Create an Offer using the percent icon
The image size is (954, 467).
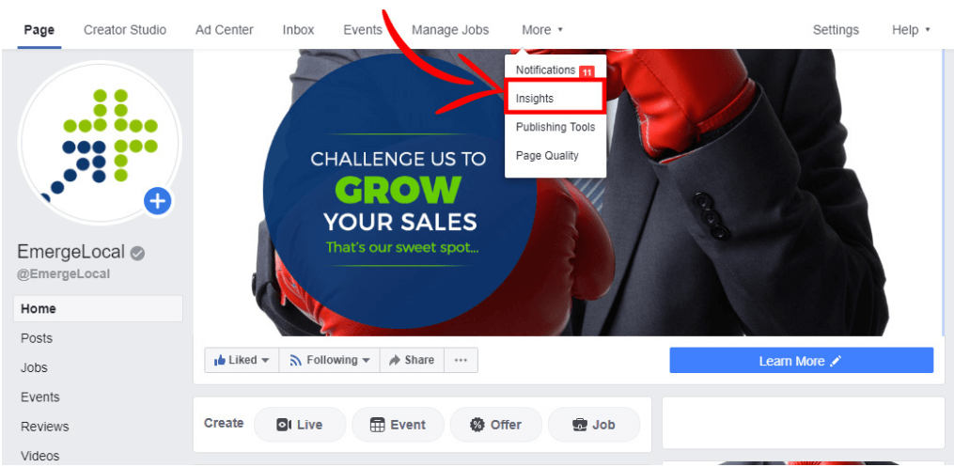(x=496, y=425)
